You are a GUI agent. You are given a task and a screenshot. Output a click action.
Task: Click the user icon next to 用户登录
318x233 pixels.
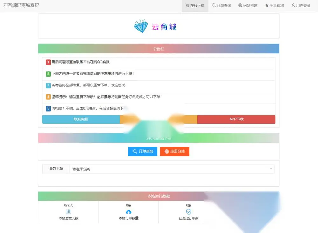point(293,5)
